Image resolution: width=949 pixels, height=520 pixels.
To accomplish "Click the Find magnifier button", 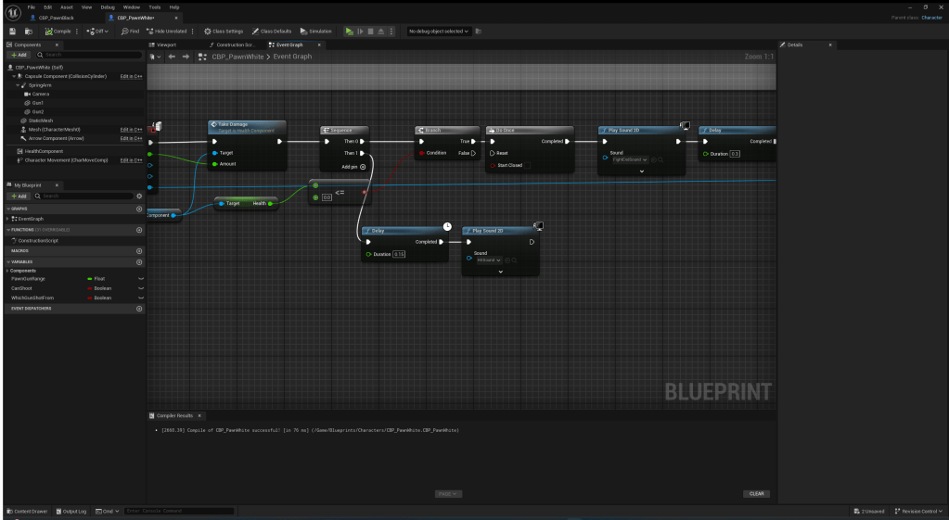I will [x=130, y=31].
